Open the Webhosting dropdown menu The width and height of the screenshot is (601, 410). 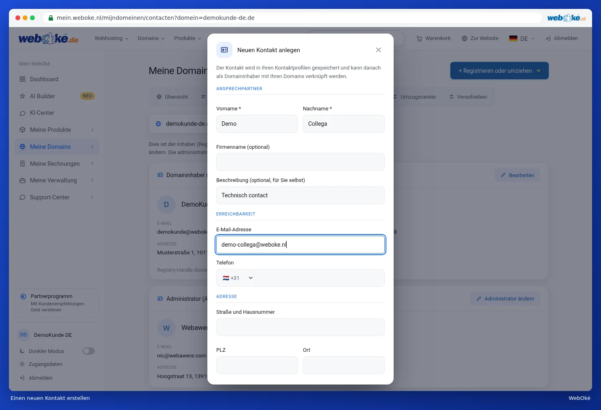tap(111, 38)
